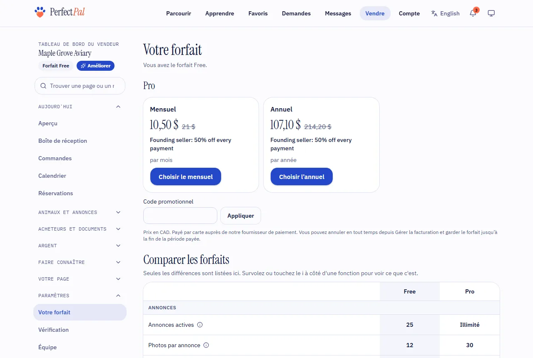Click the Forfait Free badge
Image resolution: width=533 pixels, height=358 pixels.
pyautogui.click(x=56, y=66)
